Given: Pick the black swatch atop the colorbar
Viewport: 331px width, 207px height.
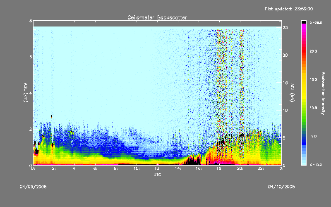Looking at the screenshot, I should (304, 22).
